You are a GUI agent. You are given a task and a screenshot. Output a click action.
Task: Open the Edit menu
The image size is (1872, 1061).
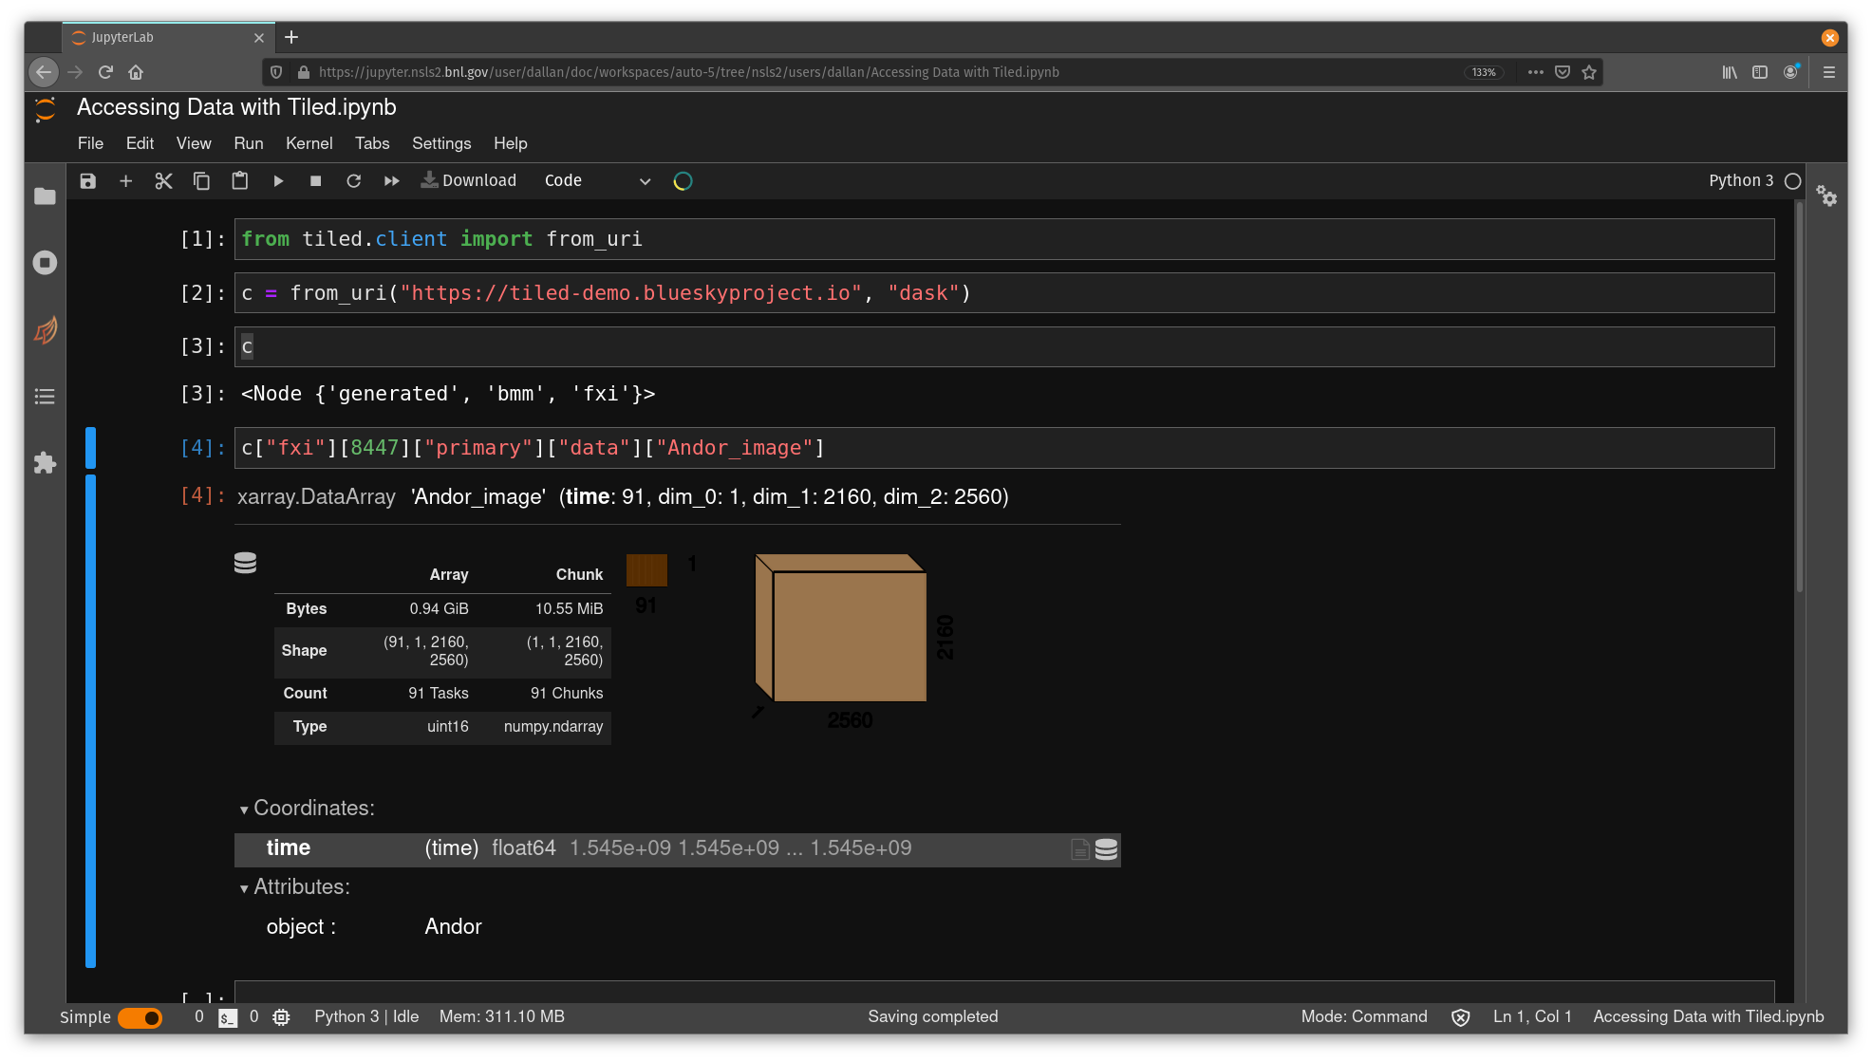pos(140,143)
